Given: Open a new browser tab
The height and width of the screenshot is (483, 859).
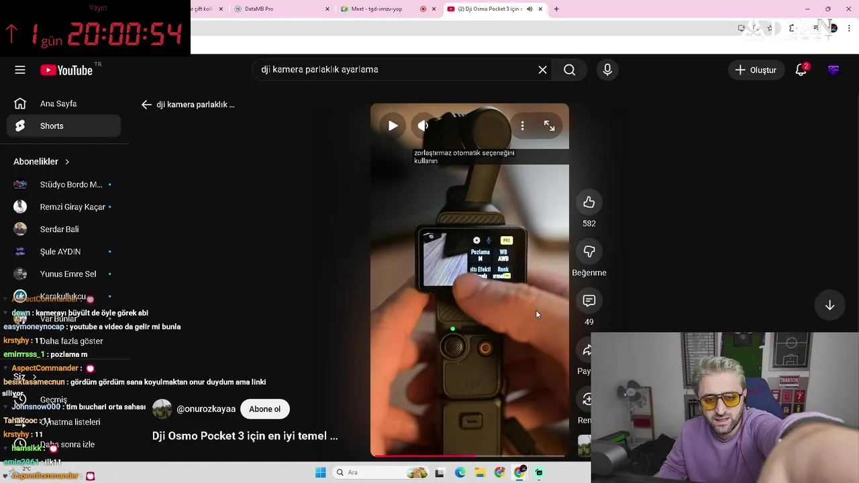Looking at the screenshot, I should click(x=556, y=9).
